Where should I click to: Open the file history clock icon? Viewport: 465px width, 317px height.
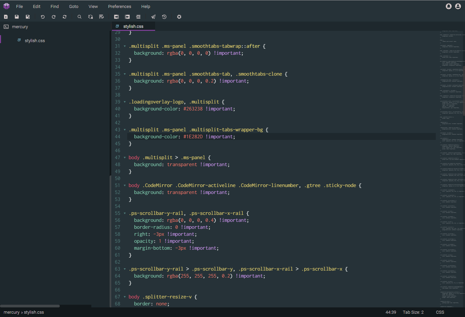[x=164, y=17]
